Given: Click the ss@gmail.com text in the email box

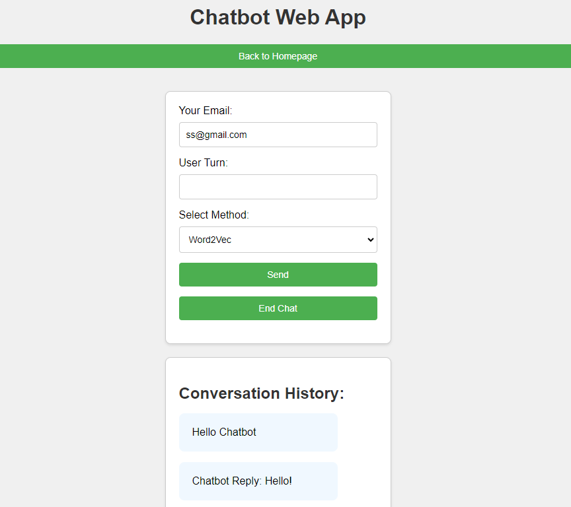Looking at the screenshot, I should (216, 135).
